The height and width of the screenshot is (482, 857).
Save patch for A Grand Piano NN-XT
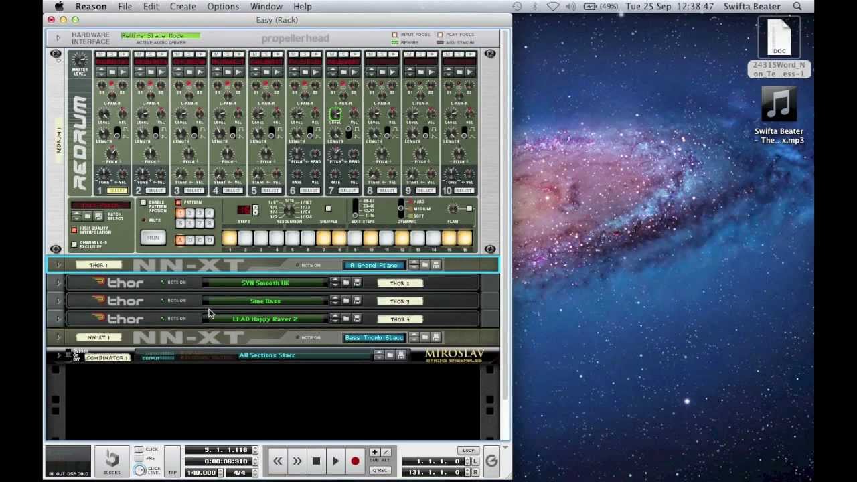click(x=436, y=265)
